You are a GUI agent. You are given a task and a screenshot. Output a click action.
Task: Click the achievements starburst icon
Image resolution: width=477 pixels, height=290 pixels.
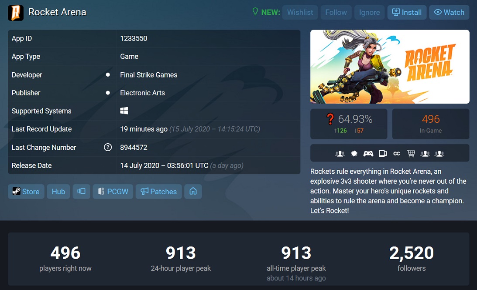pos(354,154)
